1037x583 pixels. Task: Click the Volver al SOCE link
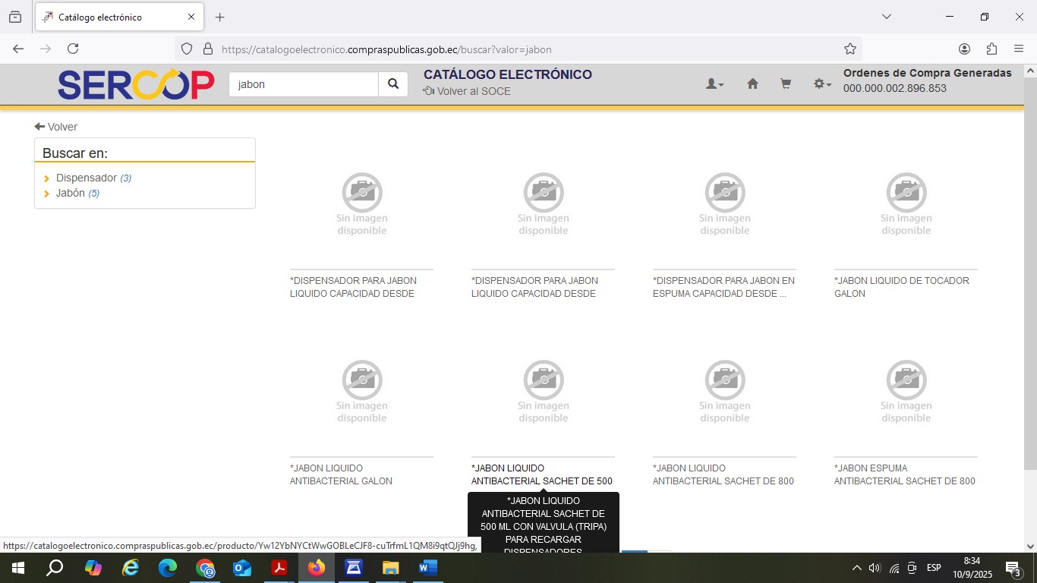tap(467, 91)
